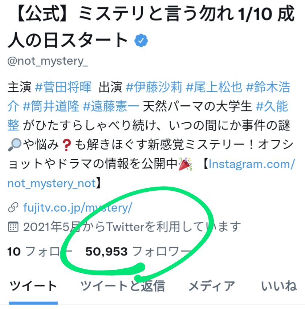Click the link chain icon beside fujitv URL

point(13,207)
